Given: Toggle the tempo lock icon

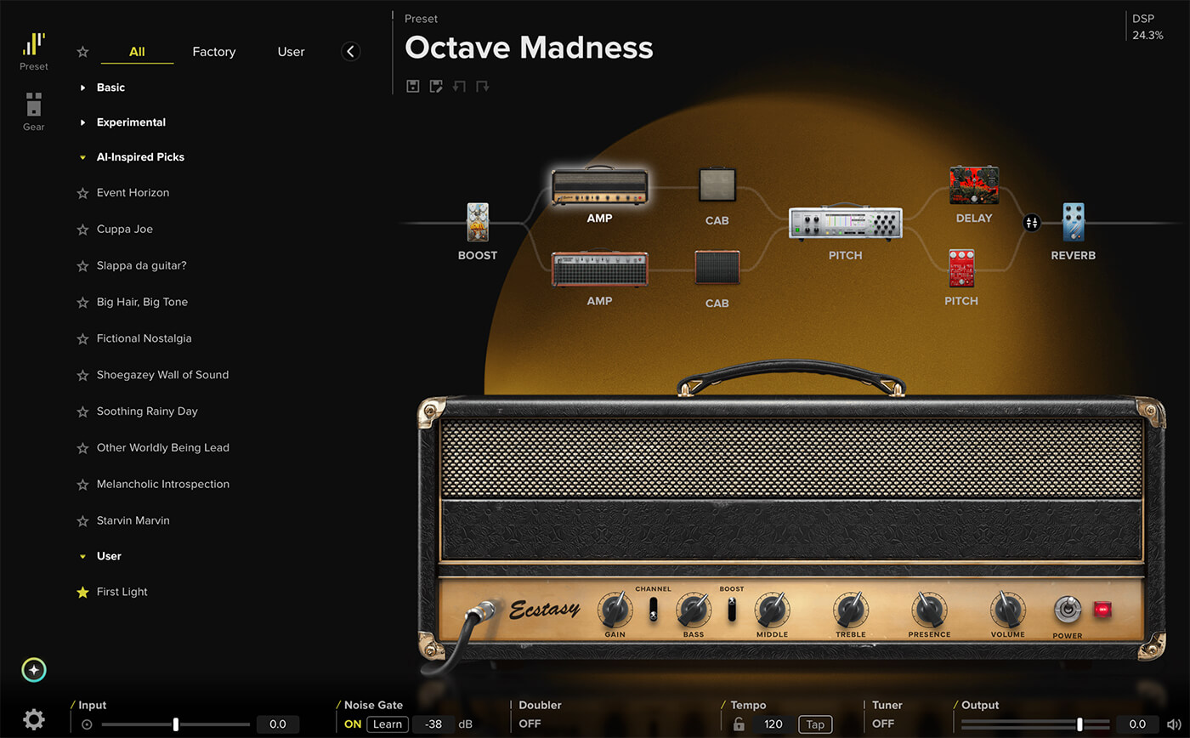Looking at the screenshot, I should pos(739,724).
